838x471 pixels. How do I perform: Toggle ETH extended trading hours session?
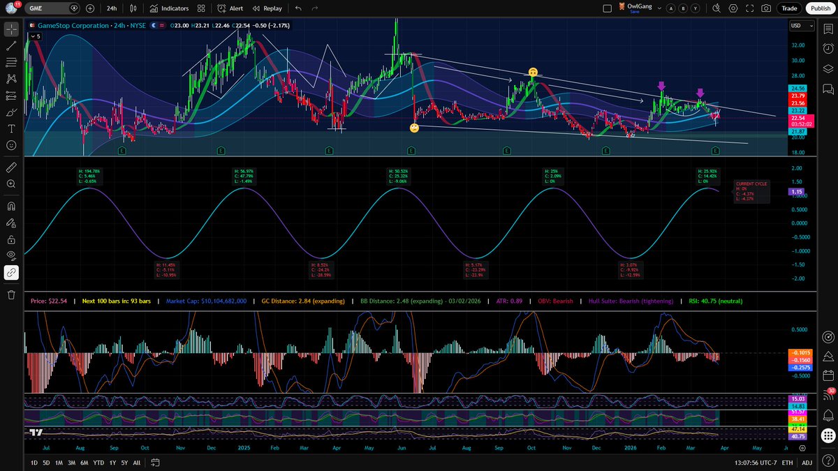click(787, 463)
